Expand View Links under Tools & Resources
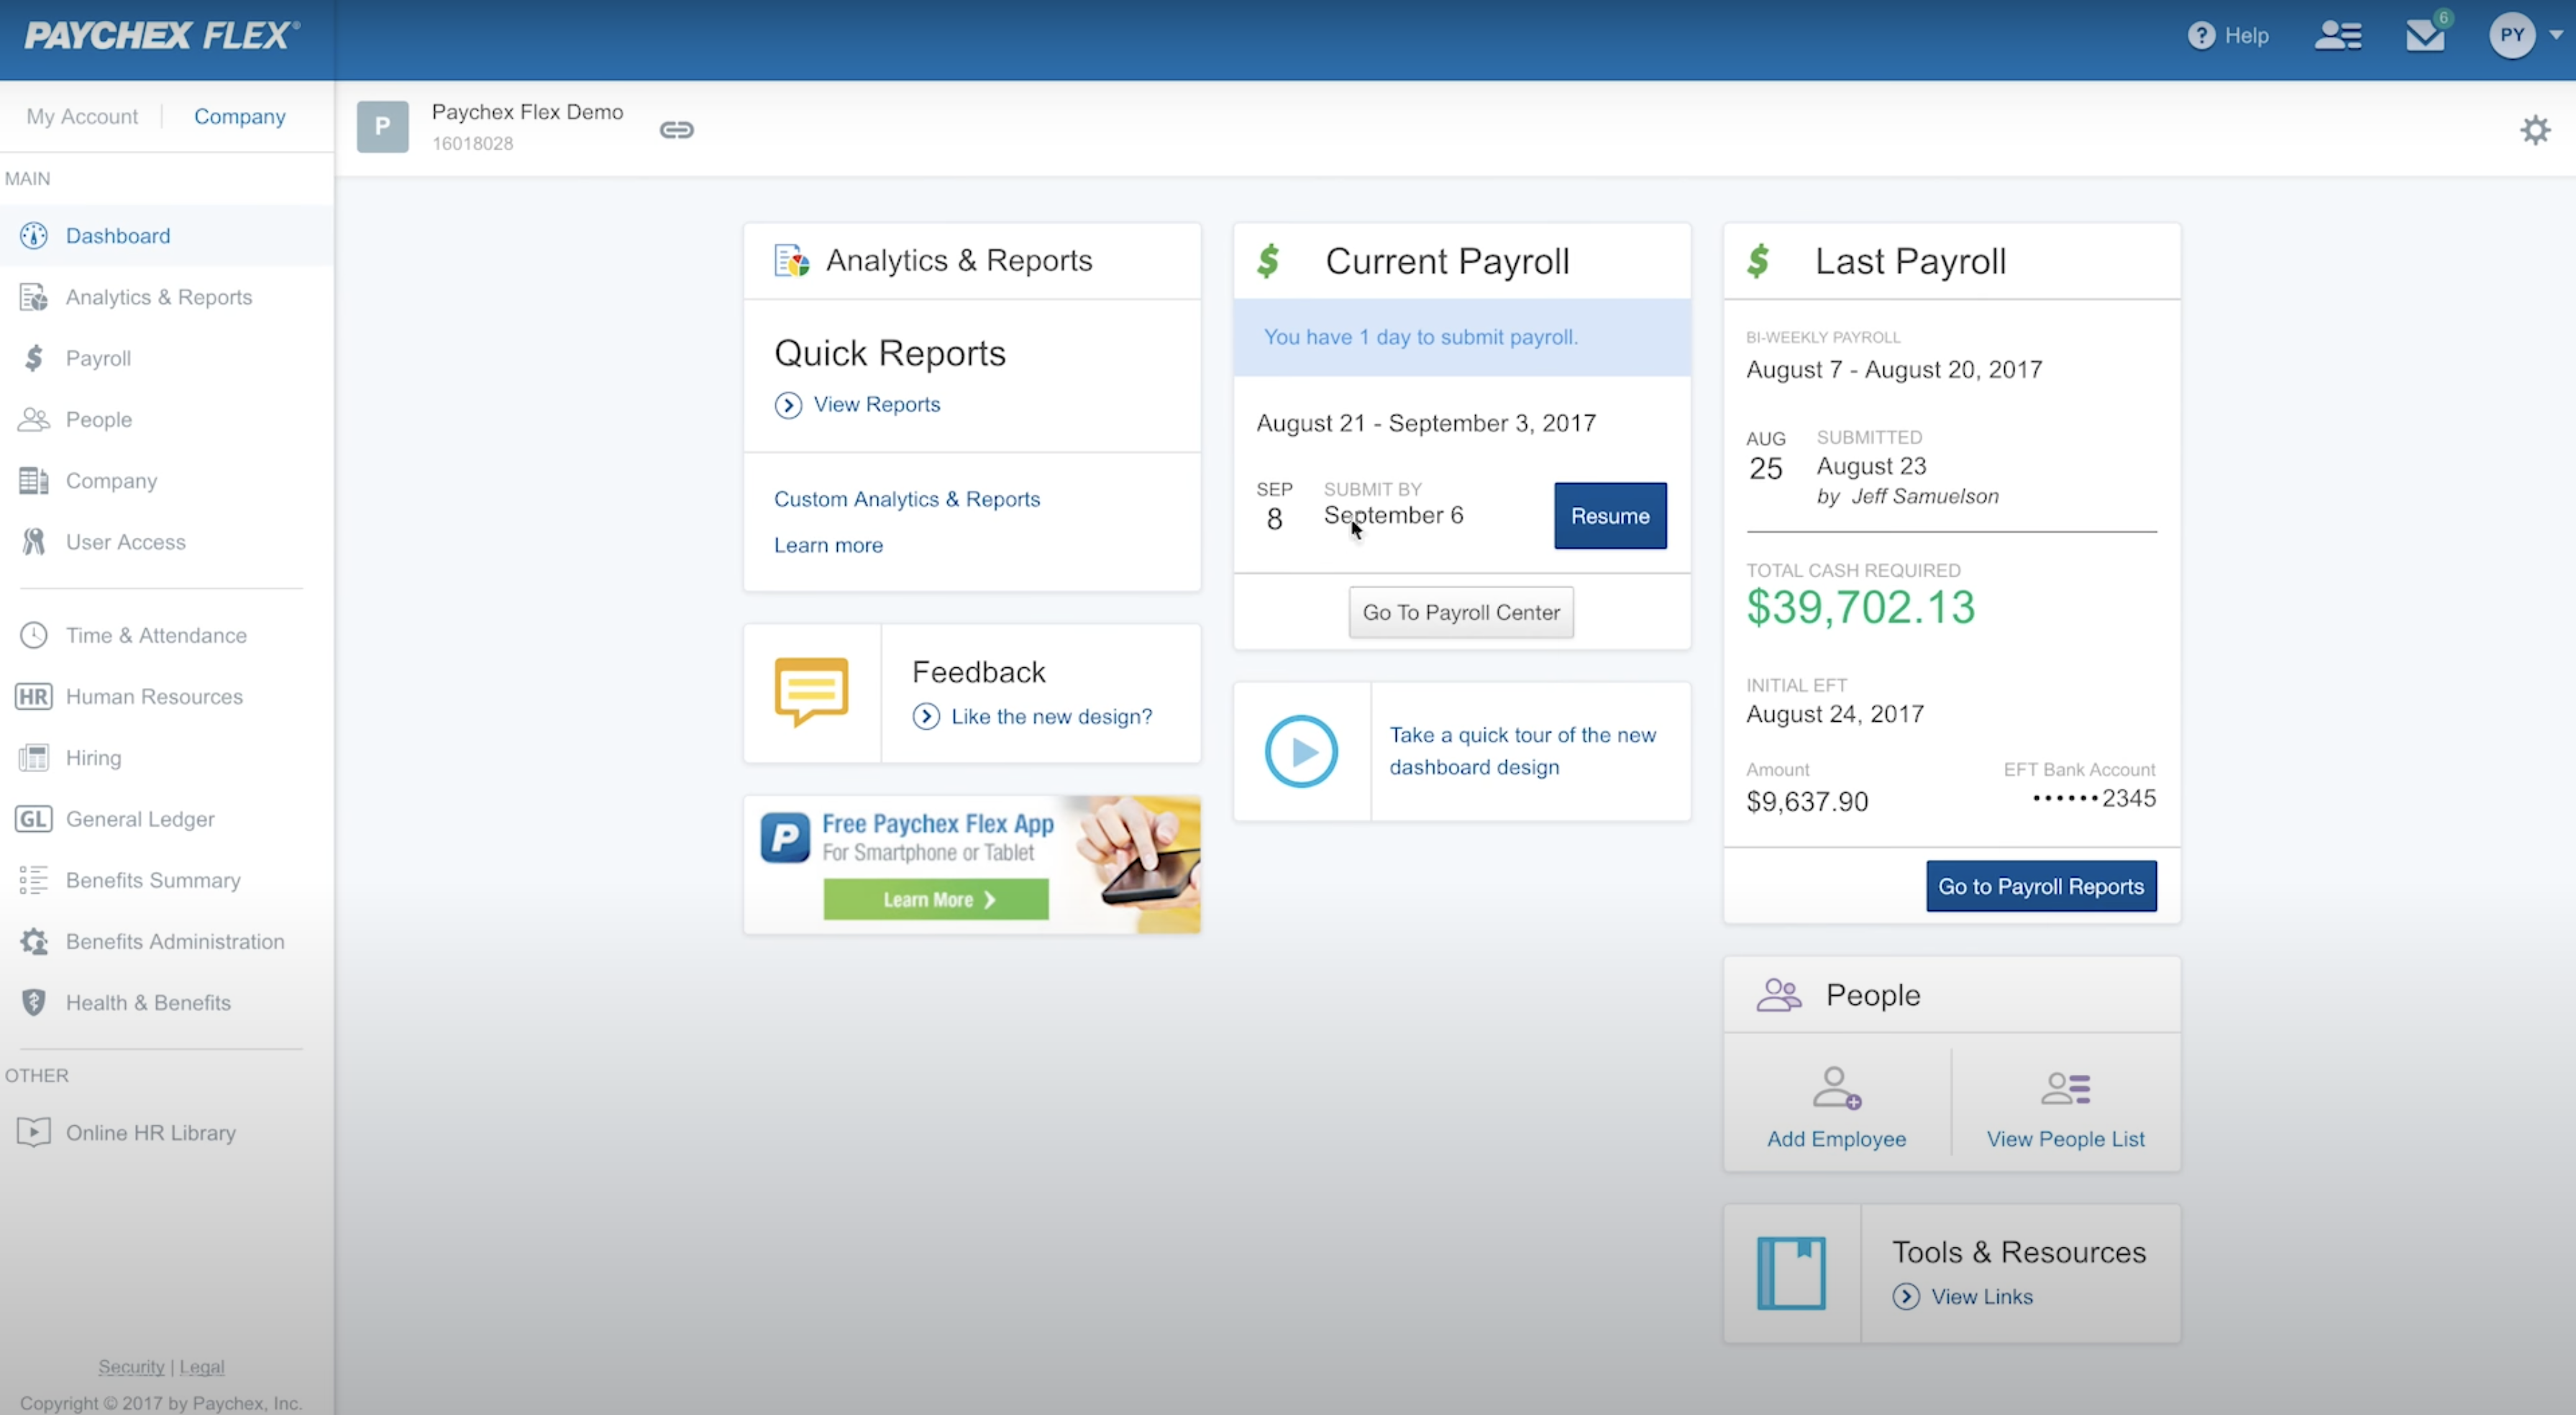 [x=1981, y=1297]
